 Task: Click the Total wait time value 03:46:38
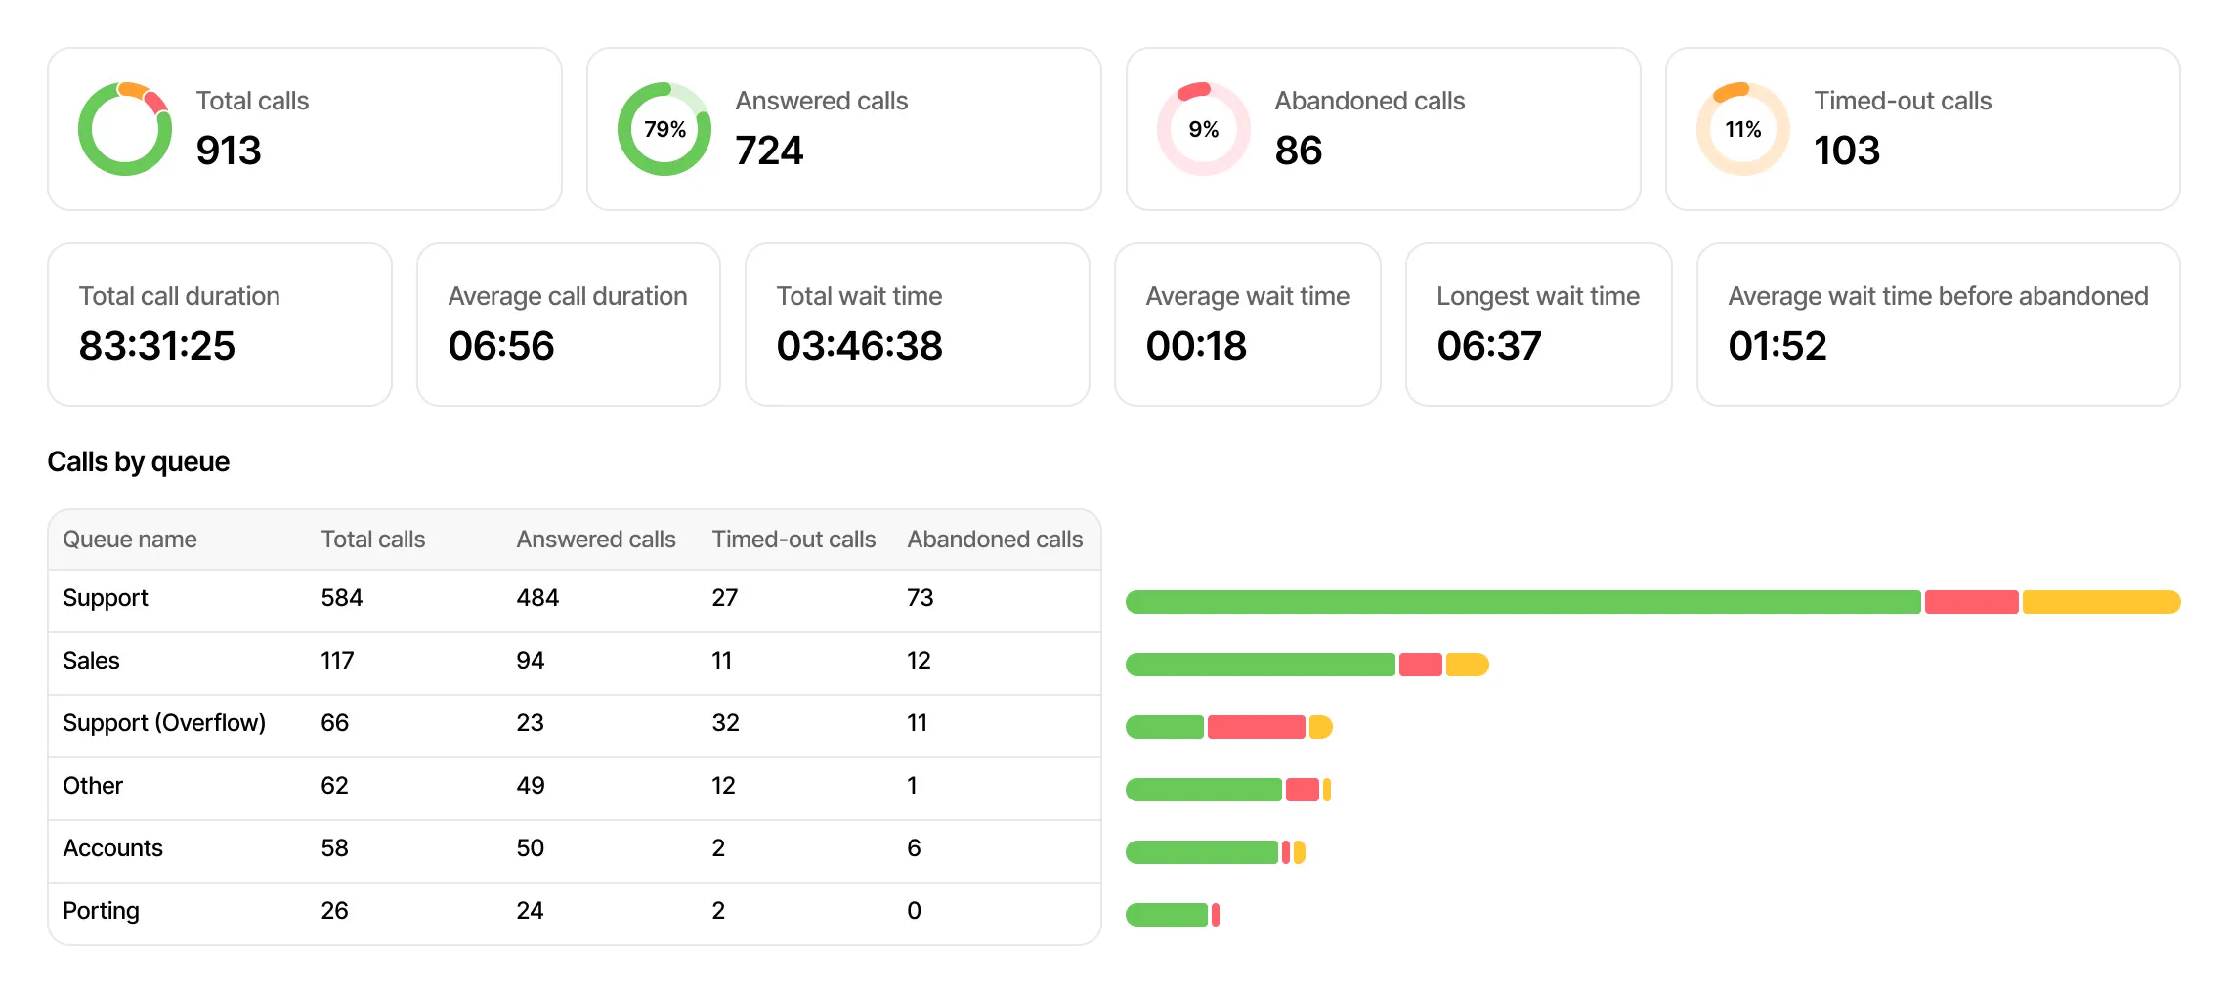860,346
